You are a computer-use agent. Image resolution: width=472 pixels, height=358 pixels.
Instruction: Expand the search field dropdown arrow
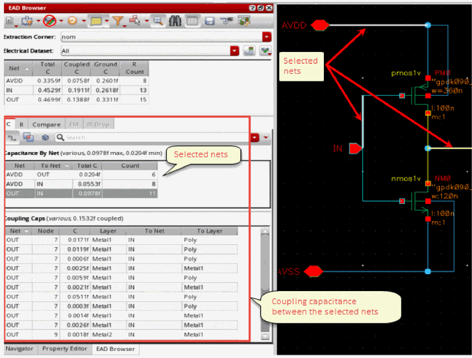(x=255, y=138)
